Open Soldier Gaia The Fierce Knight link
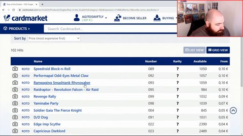 [58, 110]
